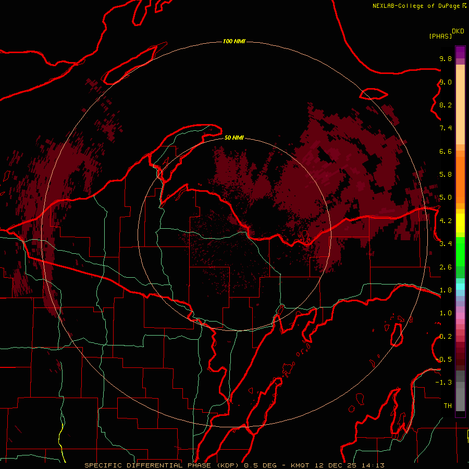Screen dimensions: 469x469
Task: Click the 8.2 legend value
Action: coord(446,105)
